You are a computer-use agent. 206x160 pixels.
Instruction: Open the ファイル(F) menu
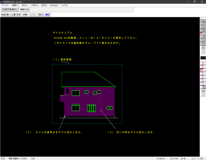pyautogui.click(x=5, y=5)
